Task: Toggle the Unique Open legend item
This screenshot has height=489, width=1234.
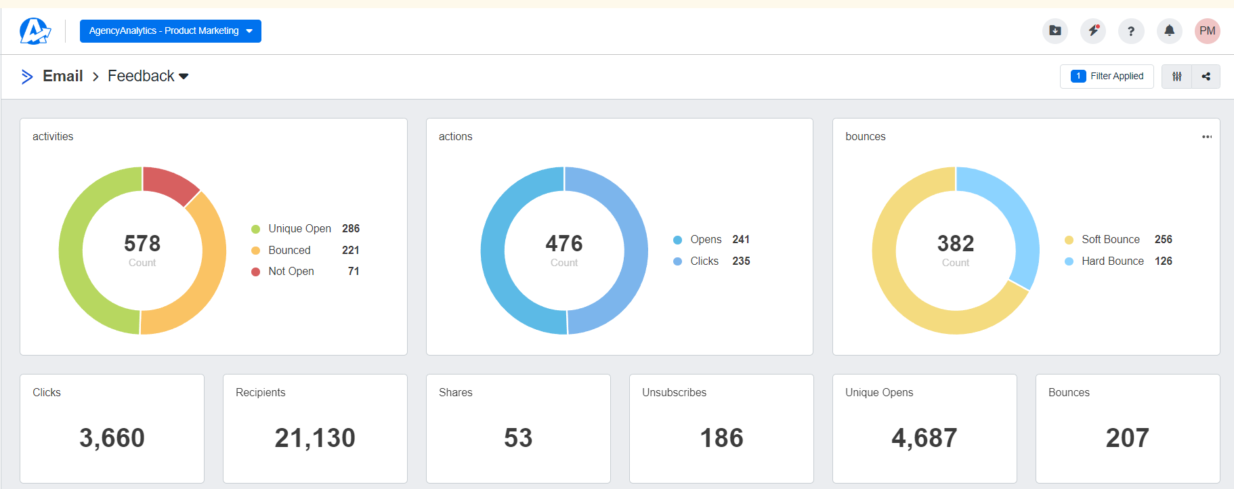Action: [x=299, y=229]
